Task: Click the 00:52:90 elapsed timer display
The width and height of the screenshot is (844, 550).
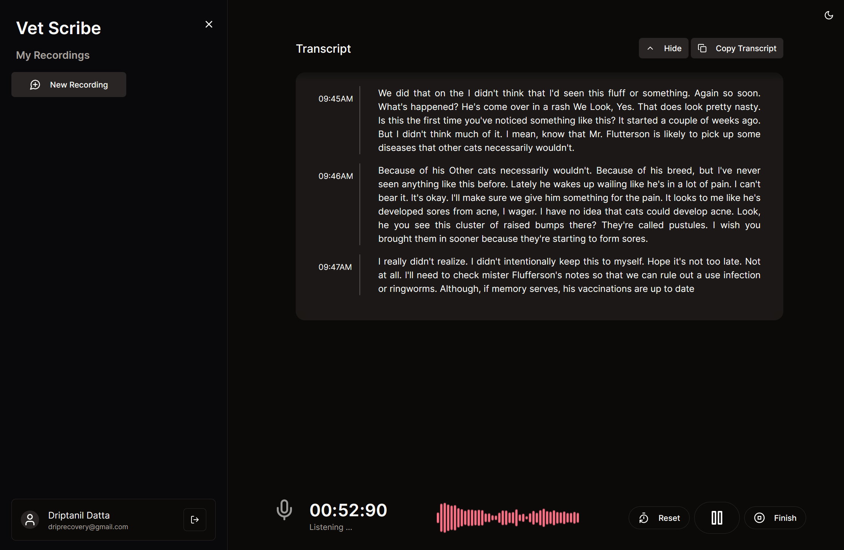Action: pyautogui.click(x=348, y=510)
